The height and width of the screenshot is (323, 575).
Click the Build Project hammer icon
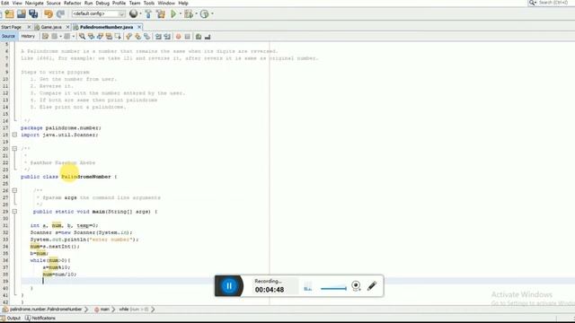coord(148,14)
